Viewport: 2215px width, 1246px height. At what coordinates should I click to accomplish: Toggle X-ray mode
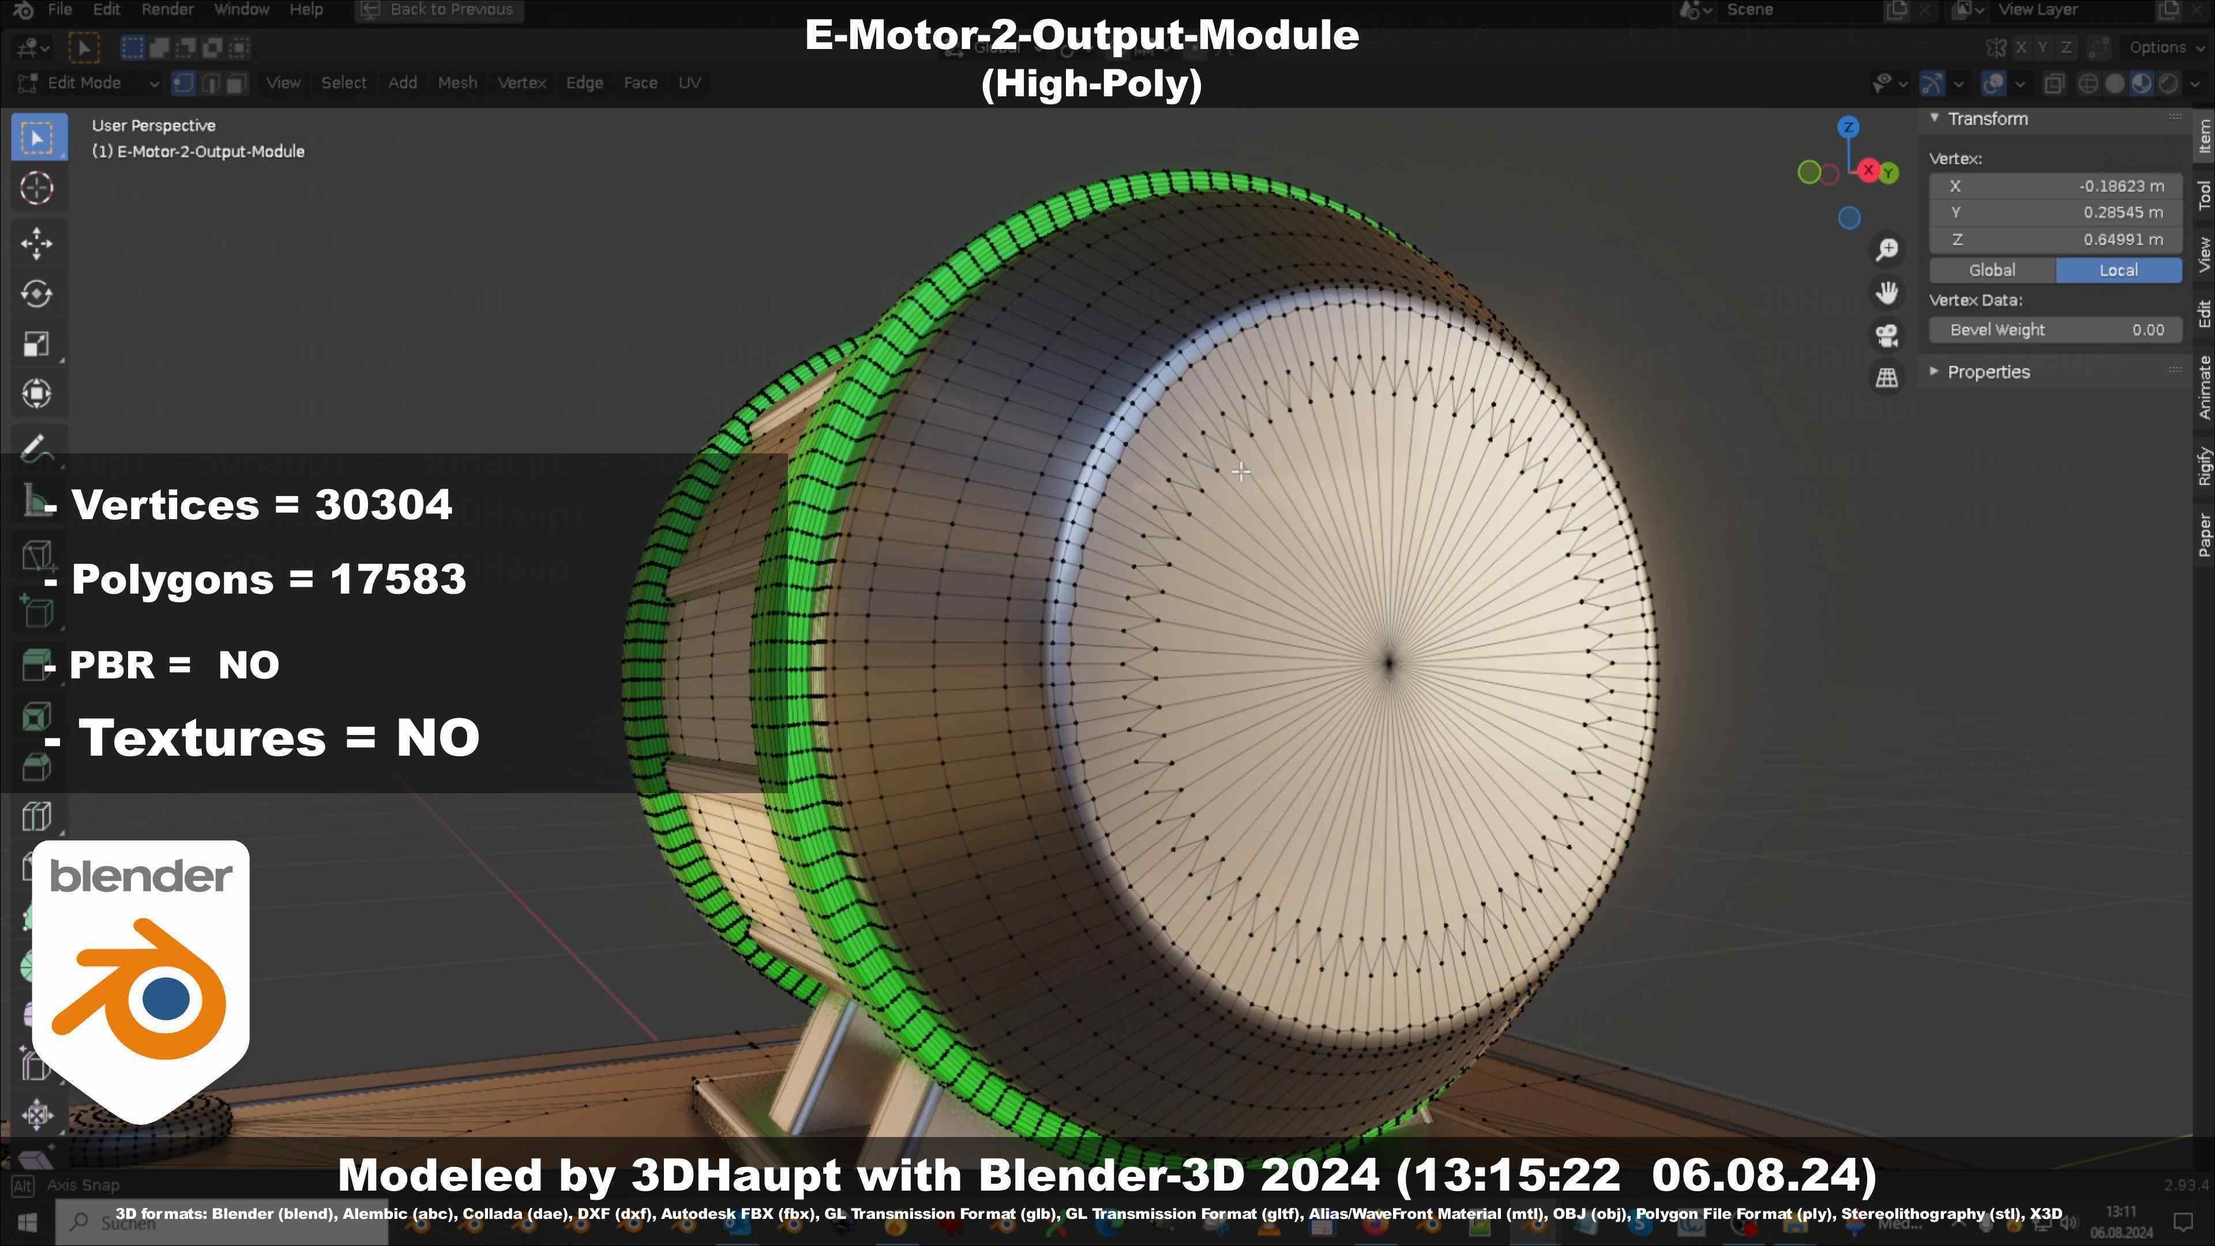pyautogui.click(x=2054, y=84)
